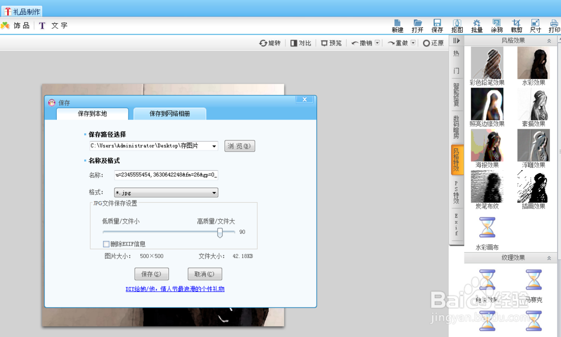Viewport: 561px width, 337px height.
Task: Open the 文字 text menu
Action: coord(53,25)
